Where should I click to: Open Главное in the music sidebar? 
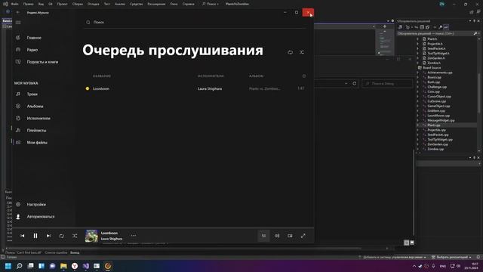point(34,38)
